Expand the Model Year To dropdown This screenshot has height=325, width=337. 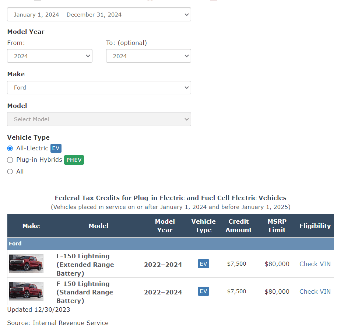[148, 56]
